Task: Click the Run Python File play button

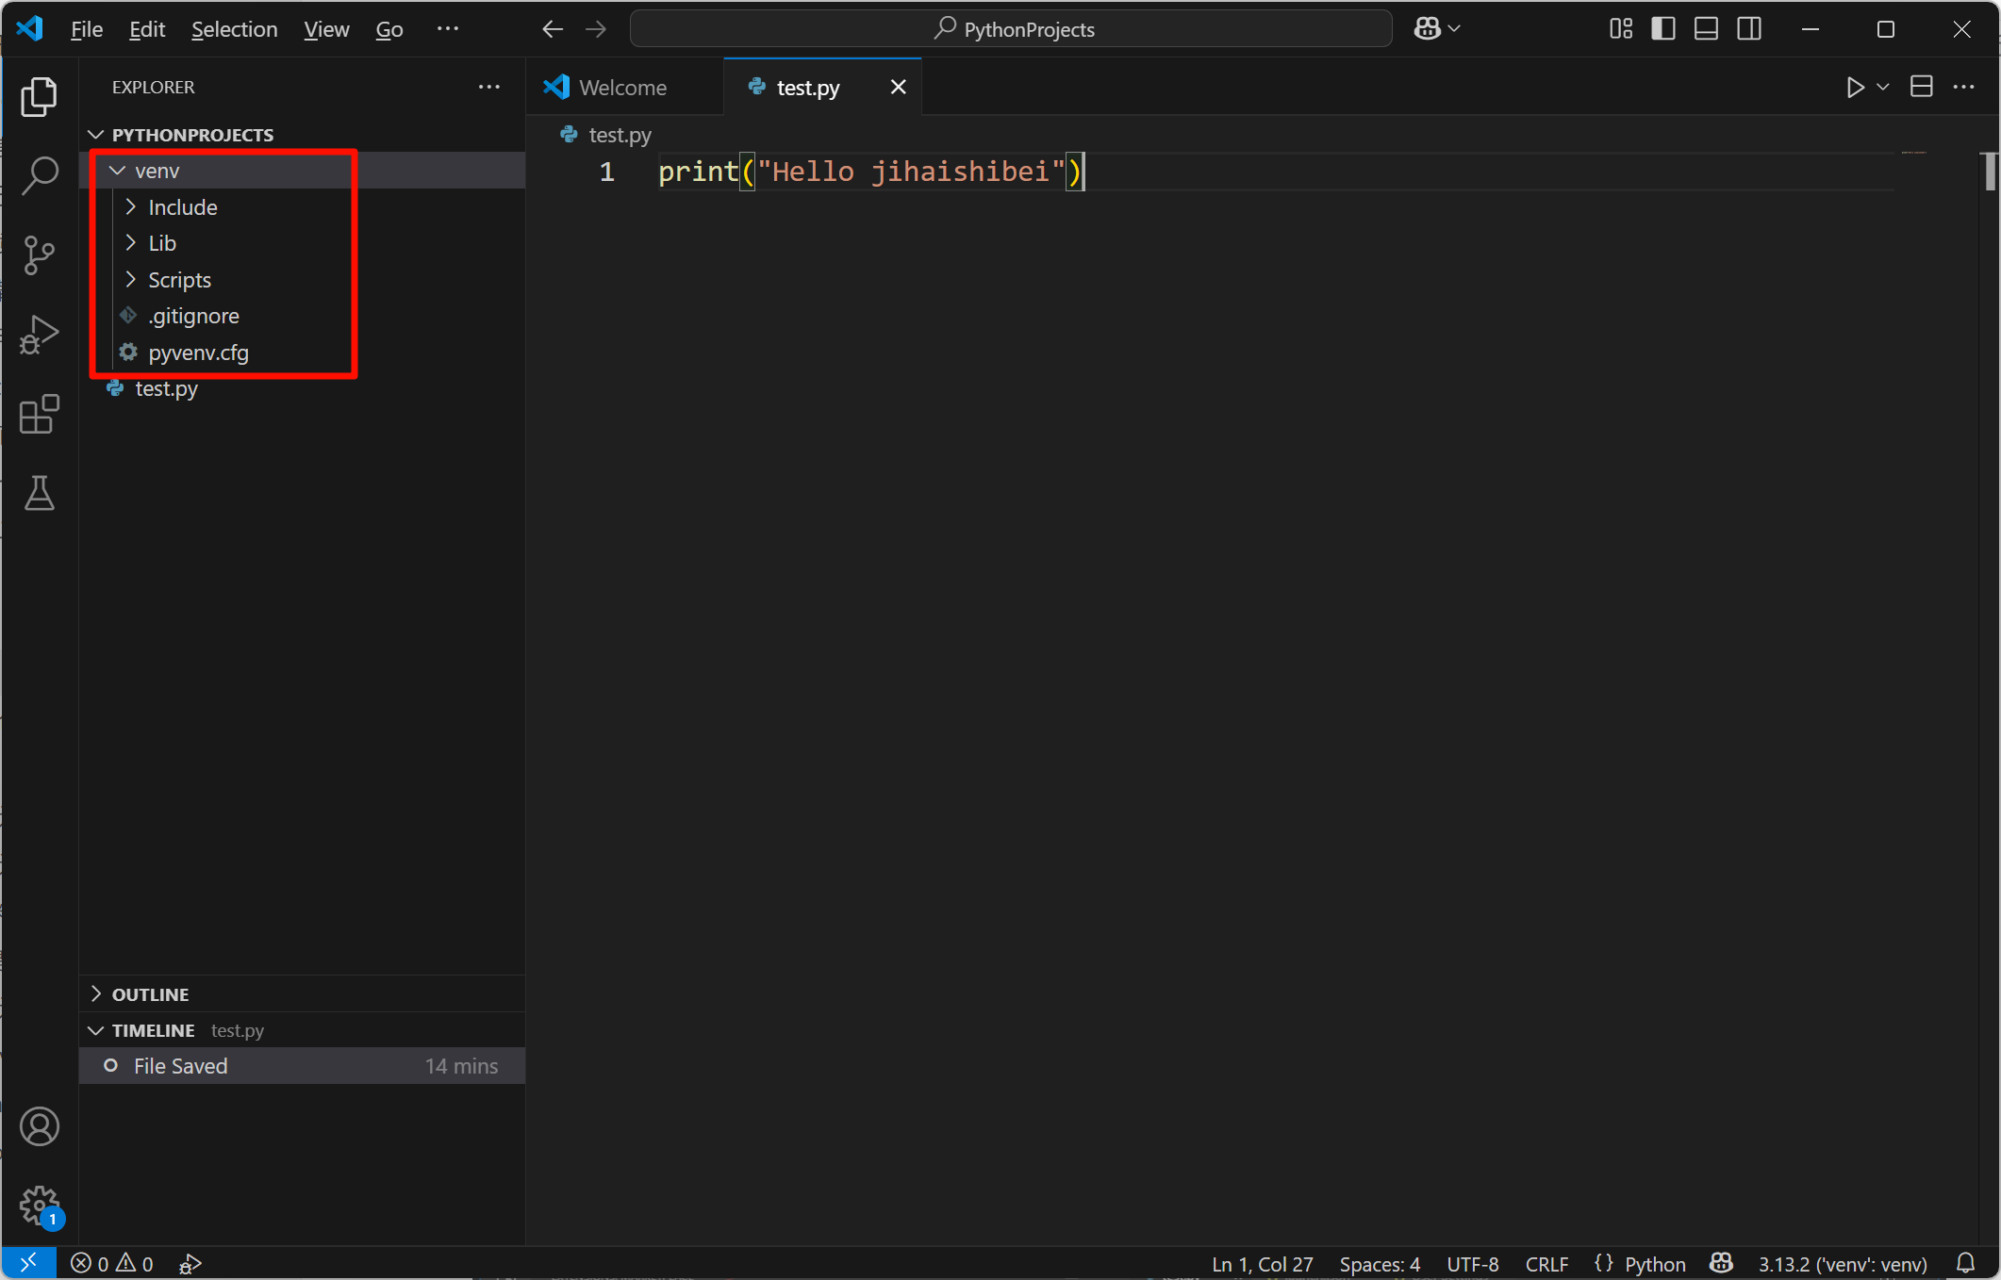Action: tap(1855, 88)
